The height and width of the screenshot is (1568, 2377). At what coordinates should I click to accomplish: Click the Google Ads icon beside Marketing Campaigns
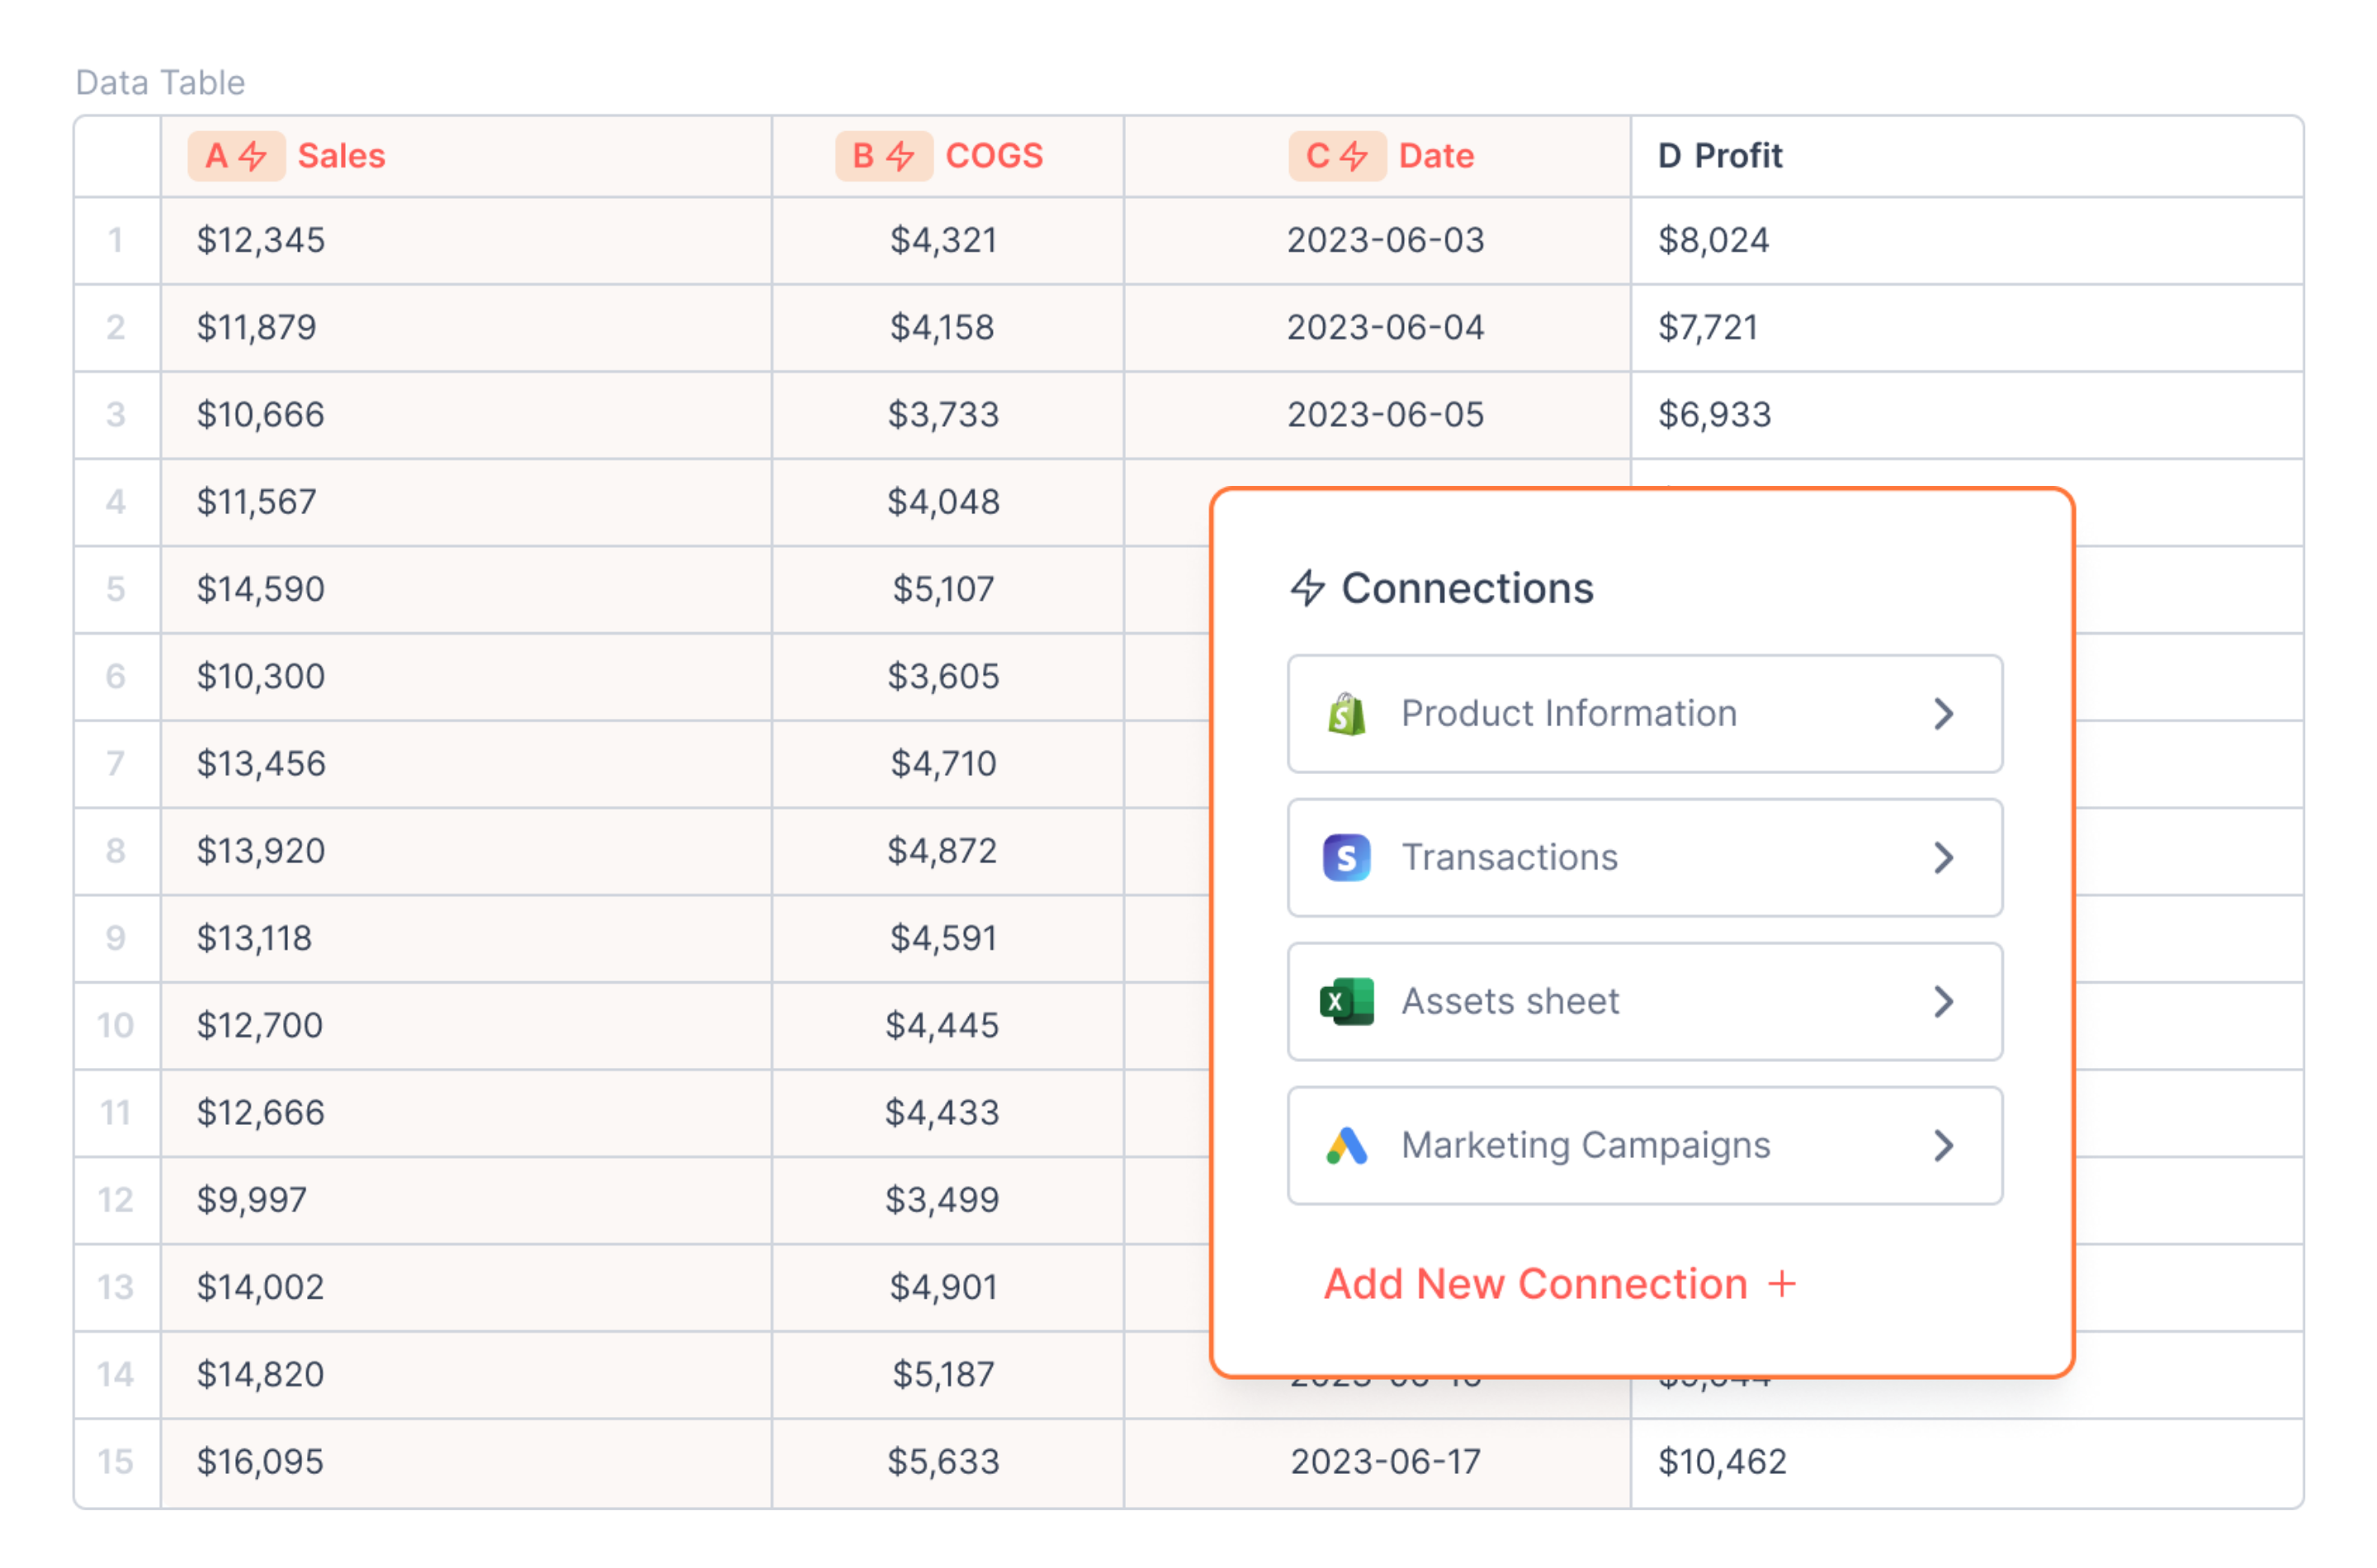pos(1346,1146)
